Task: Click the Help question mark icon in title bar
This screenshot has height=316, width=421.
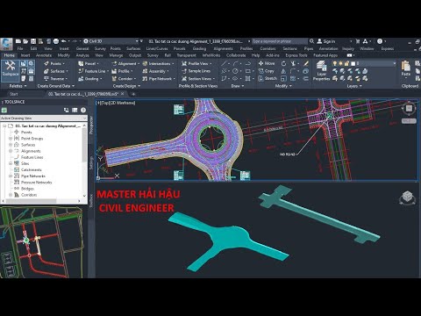Action: pyautogui.click(x=380, y=41)
